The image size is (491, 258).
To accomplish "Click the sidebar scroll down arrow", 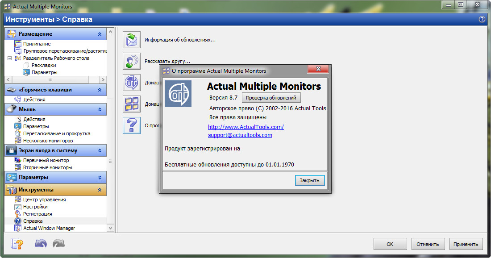I will click(x=110, y=228).
